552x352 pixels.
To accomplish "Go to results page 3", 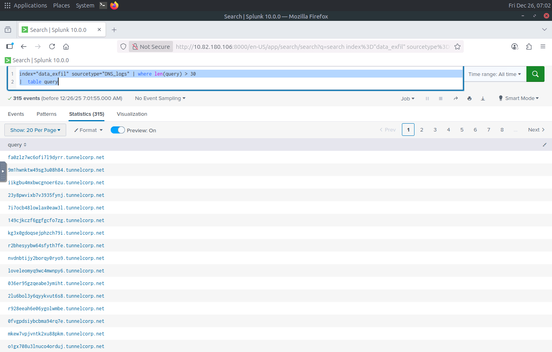I will [435, 130].
